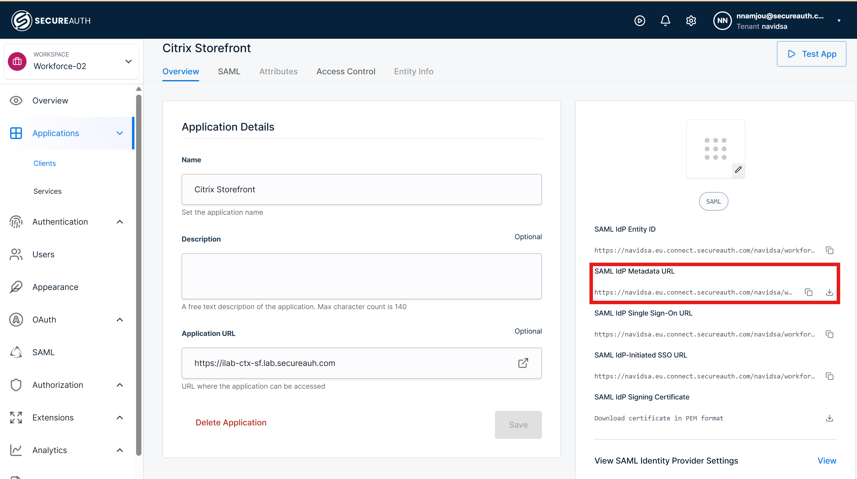The height and width of the screenshot is (479, 857).
Task: Switch to the SAML tab
Action: (x=229, y=71)
